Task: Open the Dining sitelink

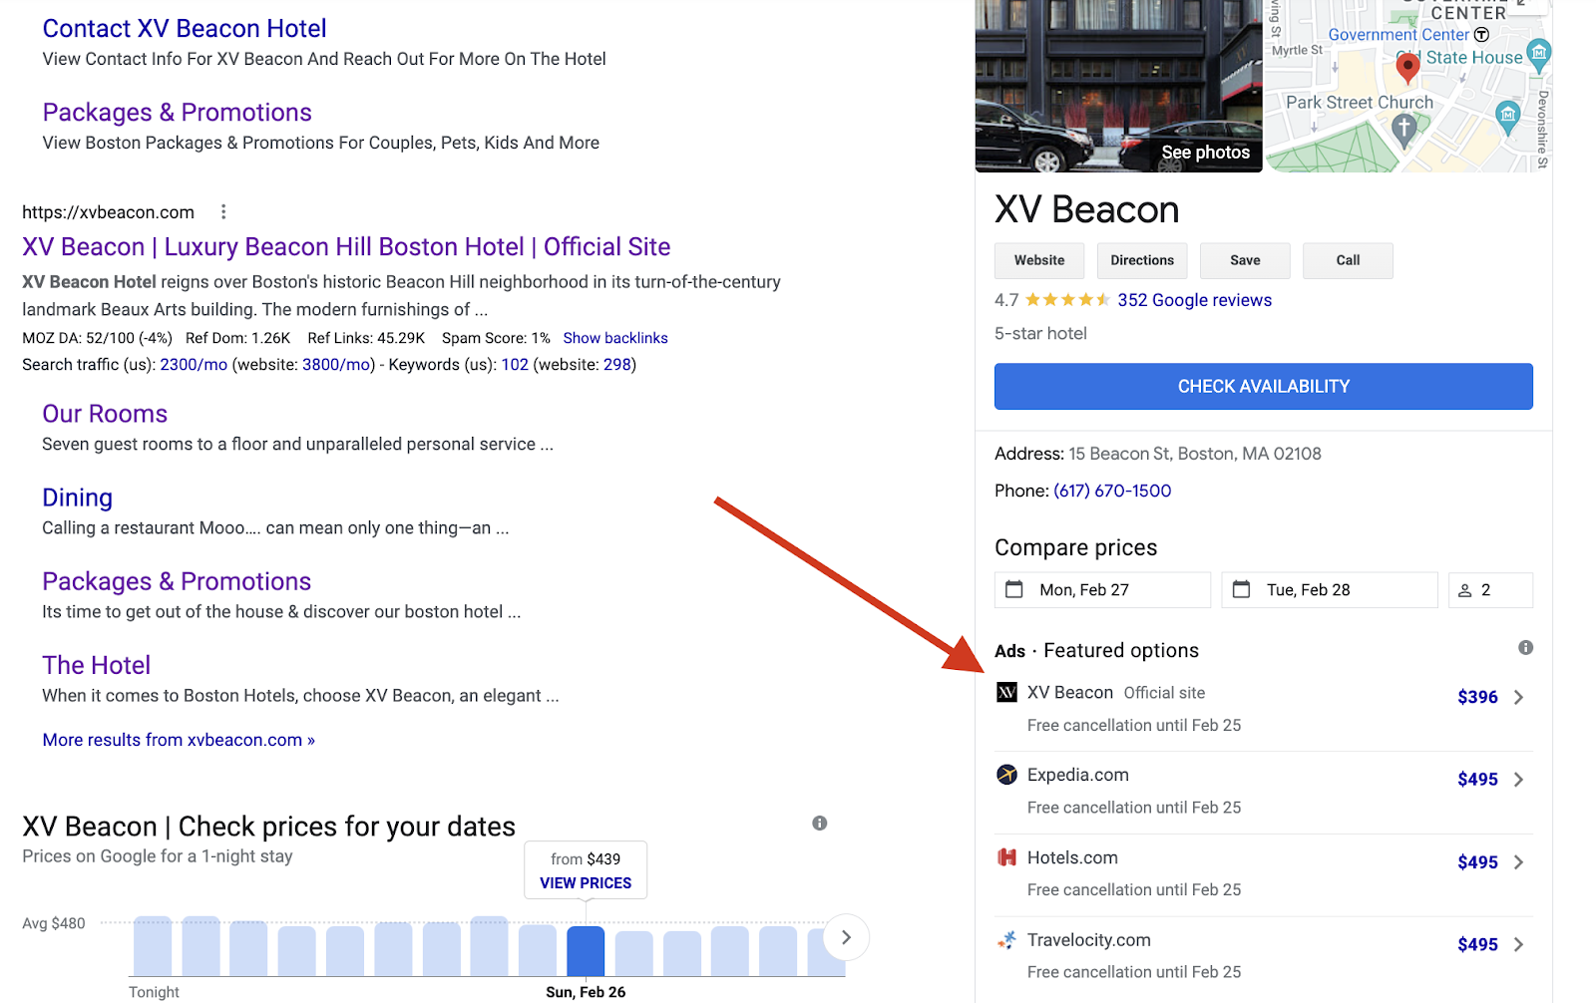Action: (x=77, y=498)
